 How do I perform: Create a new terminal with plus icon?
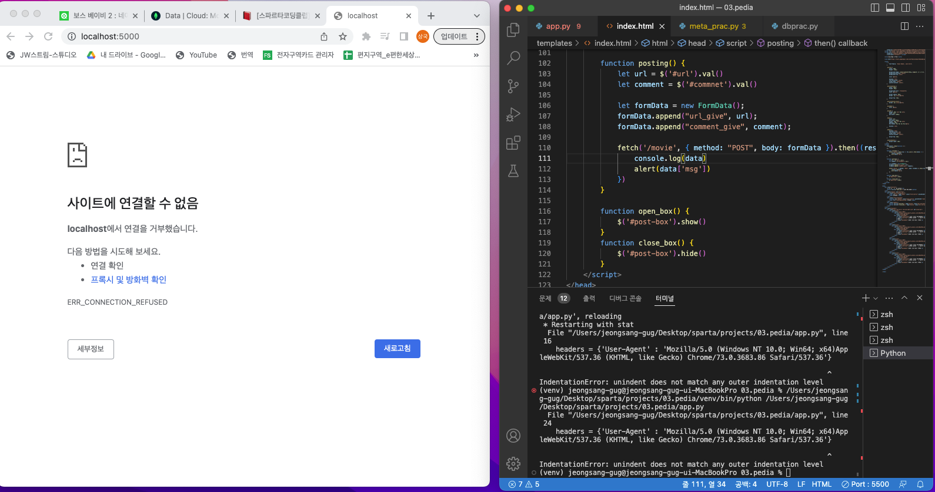point(866,298)
